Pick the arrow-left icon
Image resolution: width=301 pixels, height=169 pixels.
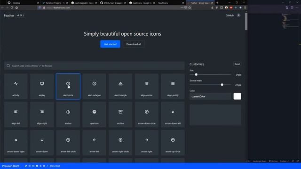(94, 143)
